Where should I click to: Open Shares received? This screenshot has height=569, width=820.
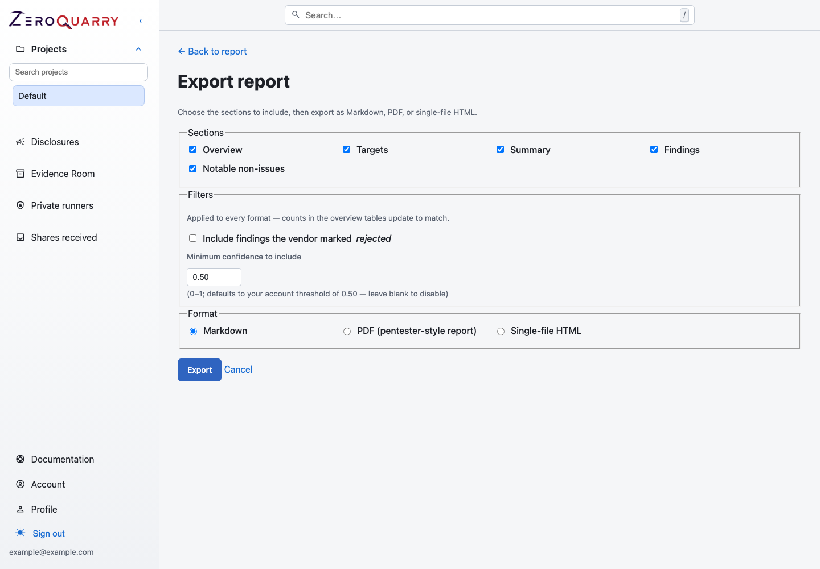[x=64, y=237]
